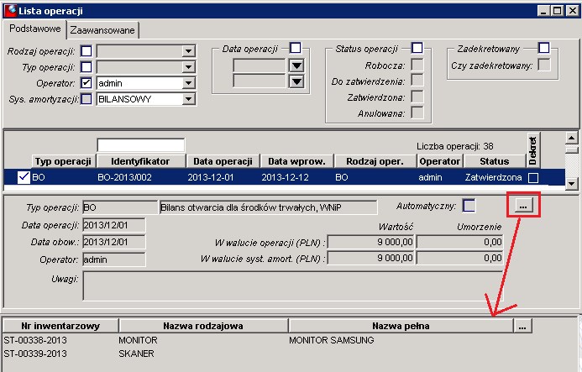This screenshot has width=582, height=372.
Task: Open second Data operacji date picker arrow
Action: point(296,81)
